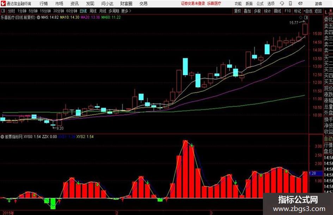
Task: Click the 2015年 timeline label
Action: pyautogui.click(x=8, y=213)
